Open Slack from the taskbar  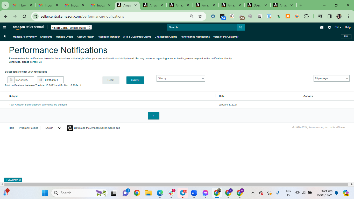pos(171,193)
